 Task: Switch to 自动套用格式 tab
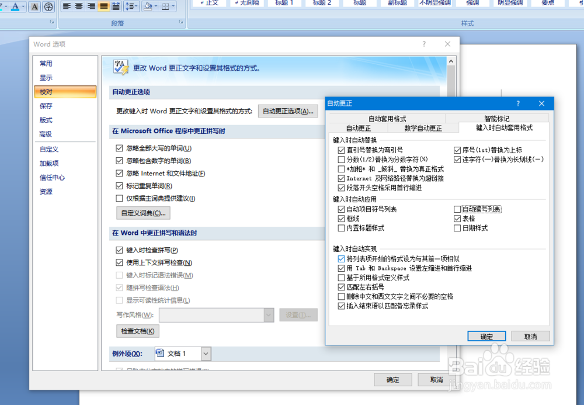click(x=387, y=119)
